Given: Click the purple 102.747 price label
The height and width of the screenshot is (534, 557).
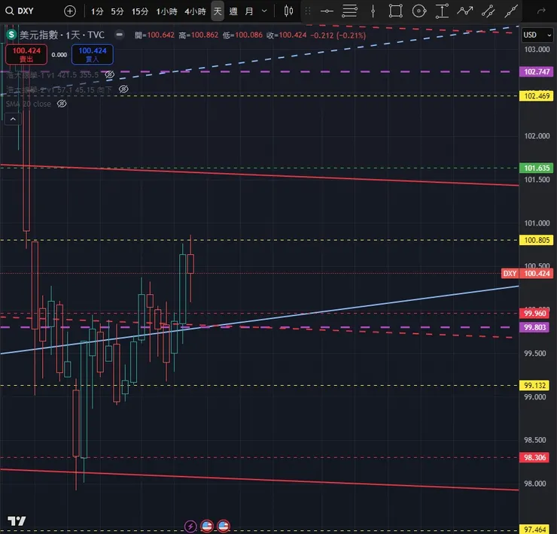Looking at the screenshot, I should point(537,71).
